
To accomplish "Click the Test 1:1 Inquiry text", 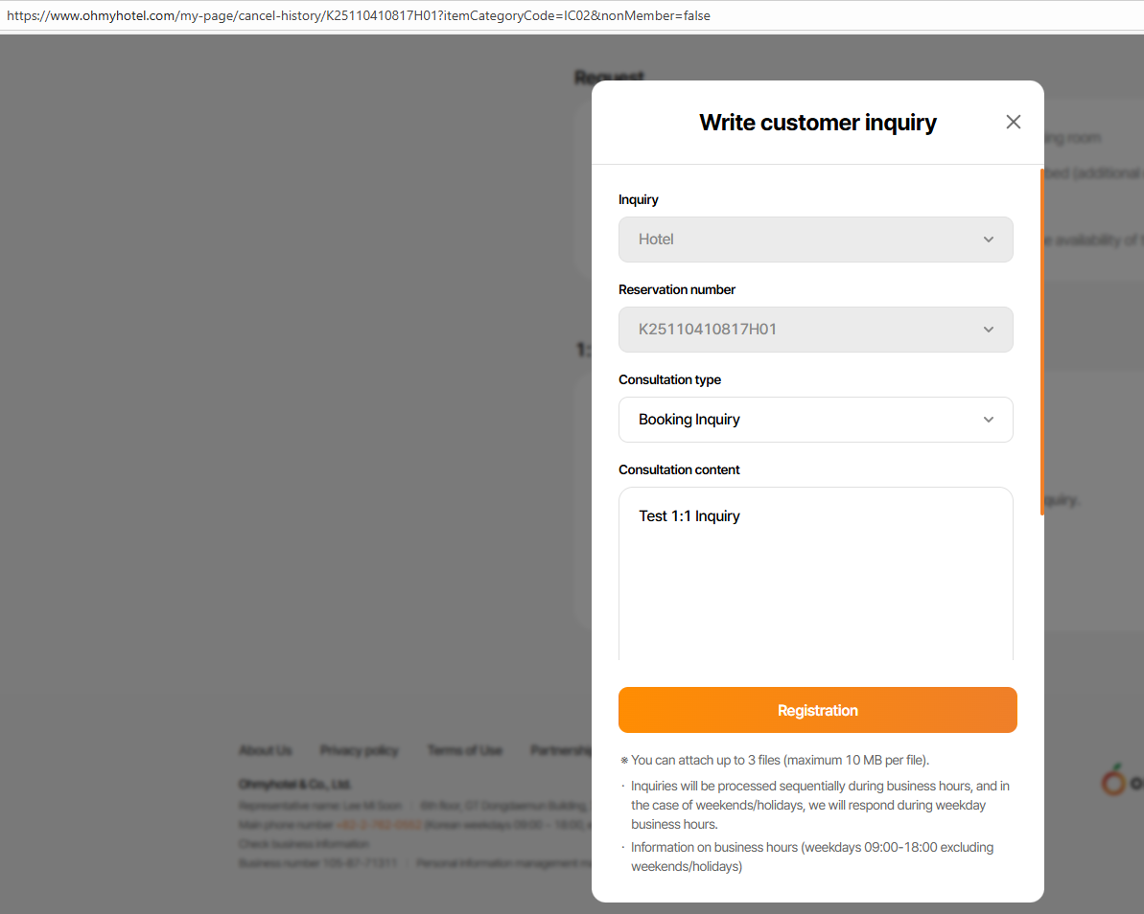I will tap(689, 516).
